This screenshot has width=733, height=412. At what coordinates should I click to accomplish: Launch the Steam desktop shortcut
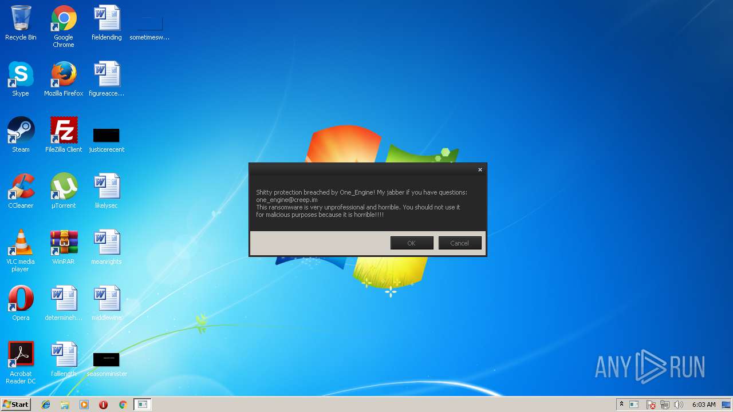click(x=21, y=135)
